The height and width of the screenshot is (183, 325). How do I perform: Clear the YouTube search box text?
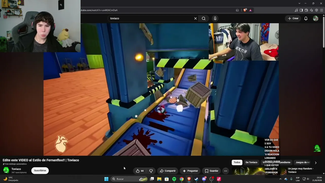(x=196, y=18)
